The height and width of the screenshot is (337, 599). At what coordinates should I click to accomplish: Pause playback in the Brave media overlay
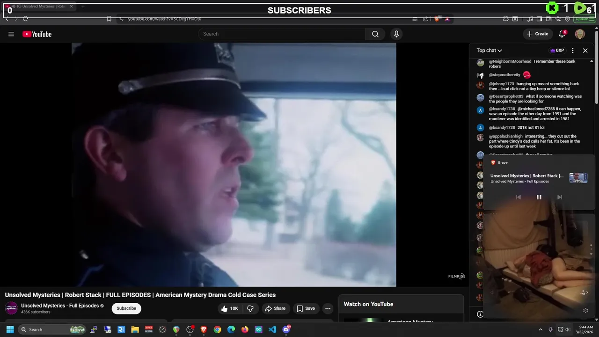[x=539, y=197]
